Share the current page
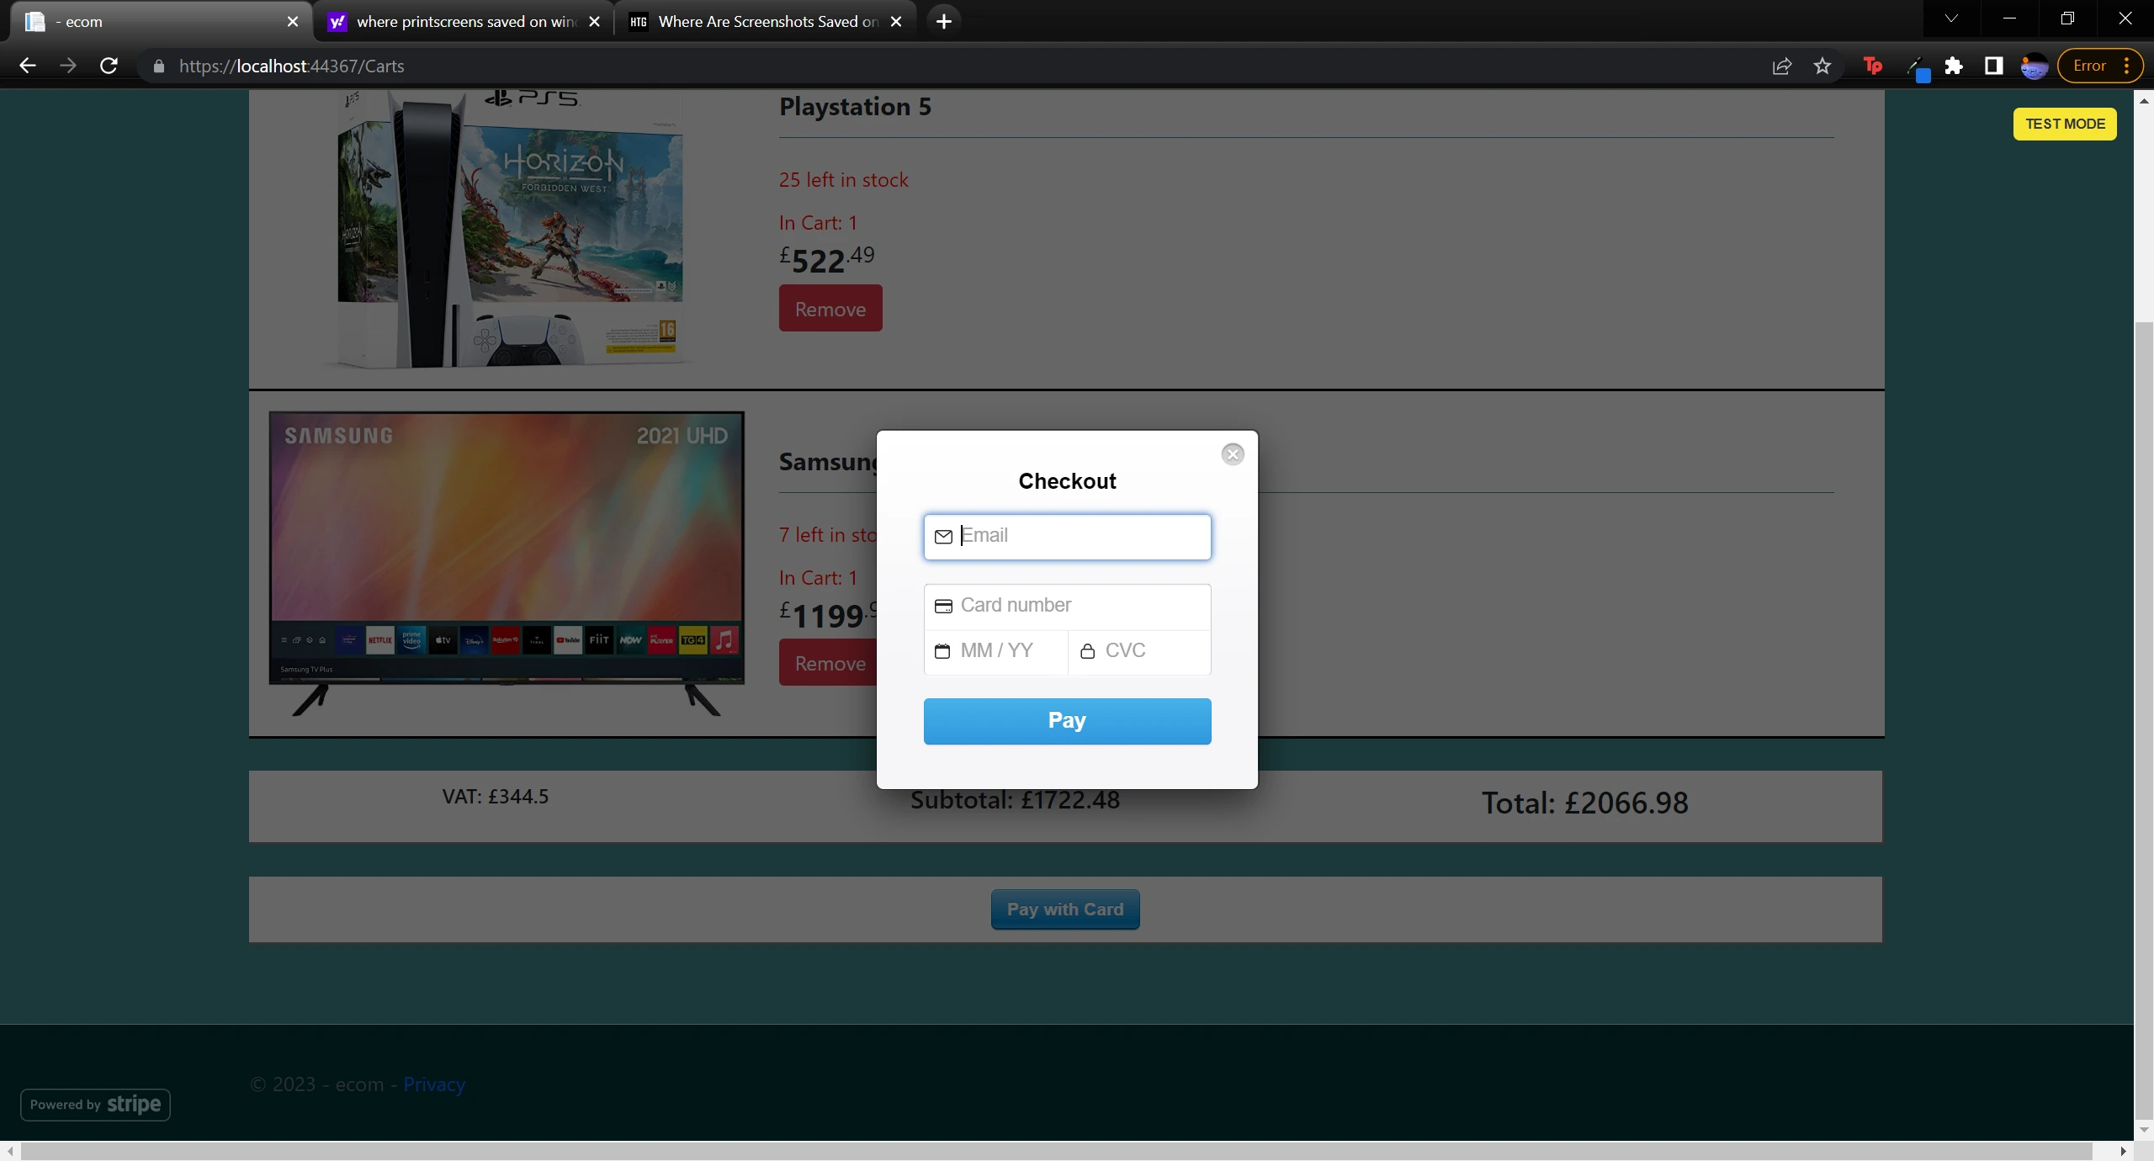This screenshot has height=1161, width=2154. (1781, 66)
